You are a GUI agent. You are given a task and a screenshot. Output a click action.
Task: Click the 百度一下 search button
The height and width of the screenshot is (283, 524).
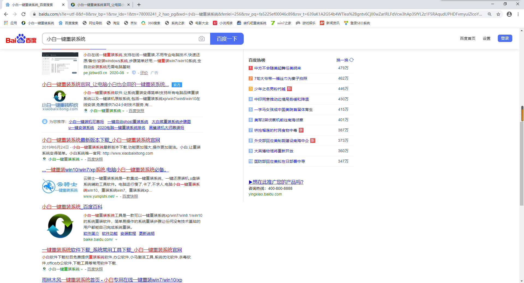pyautogui.click(x=227, y=39)
